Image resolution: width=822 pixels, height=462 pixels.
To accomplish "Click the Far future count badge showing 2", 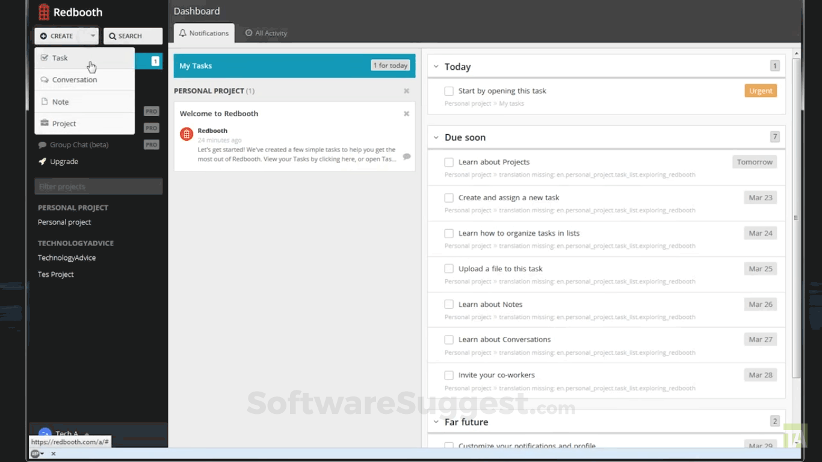I will 774,421.
